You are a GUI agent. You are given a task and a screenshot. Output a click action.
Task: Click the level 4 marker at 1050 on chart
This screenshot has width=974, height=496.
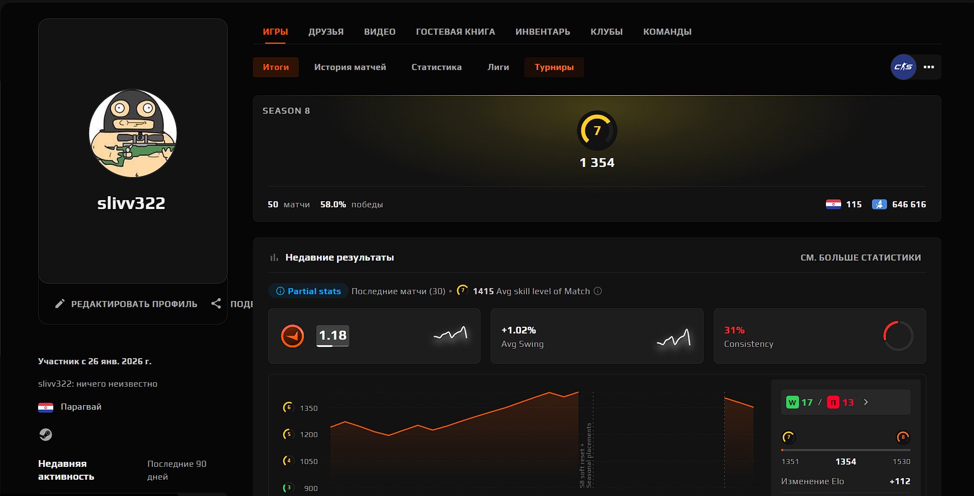[288, 461]
